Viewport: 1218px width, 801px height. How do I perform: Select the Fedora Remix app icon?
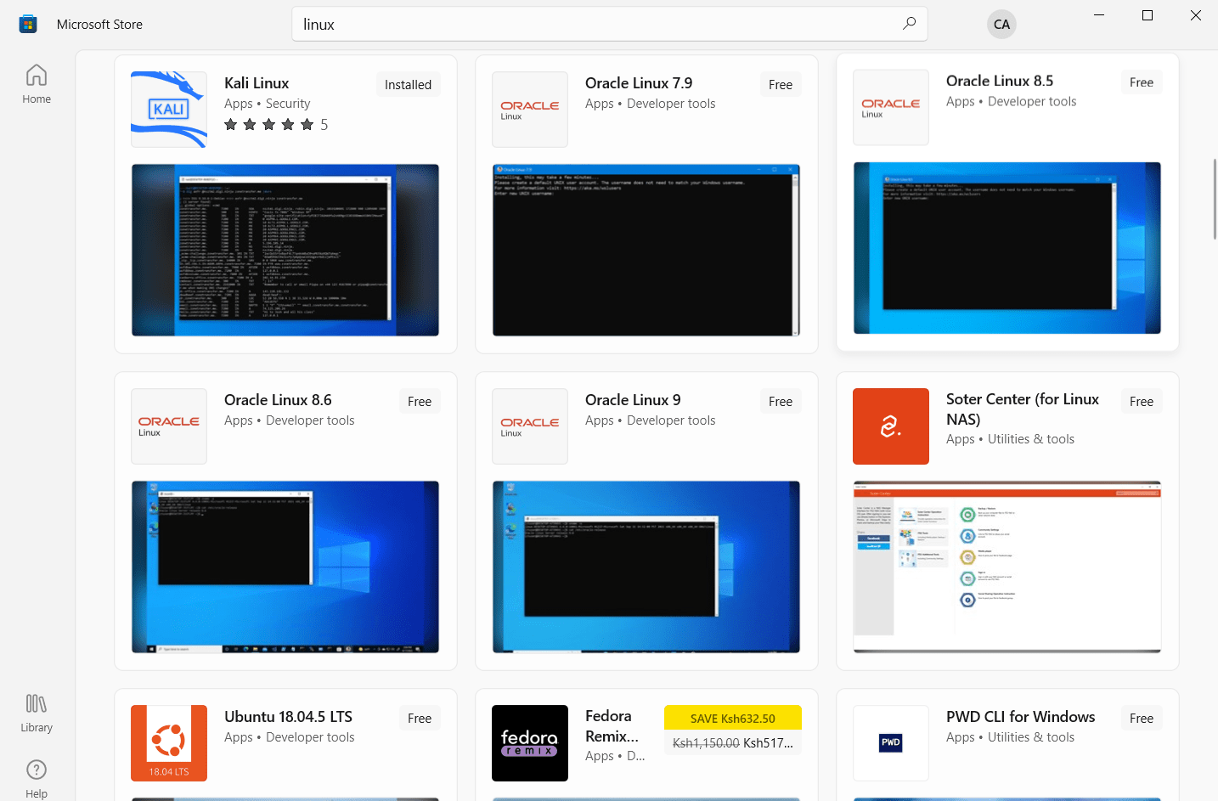(529, 743)
